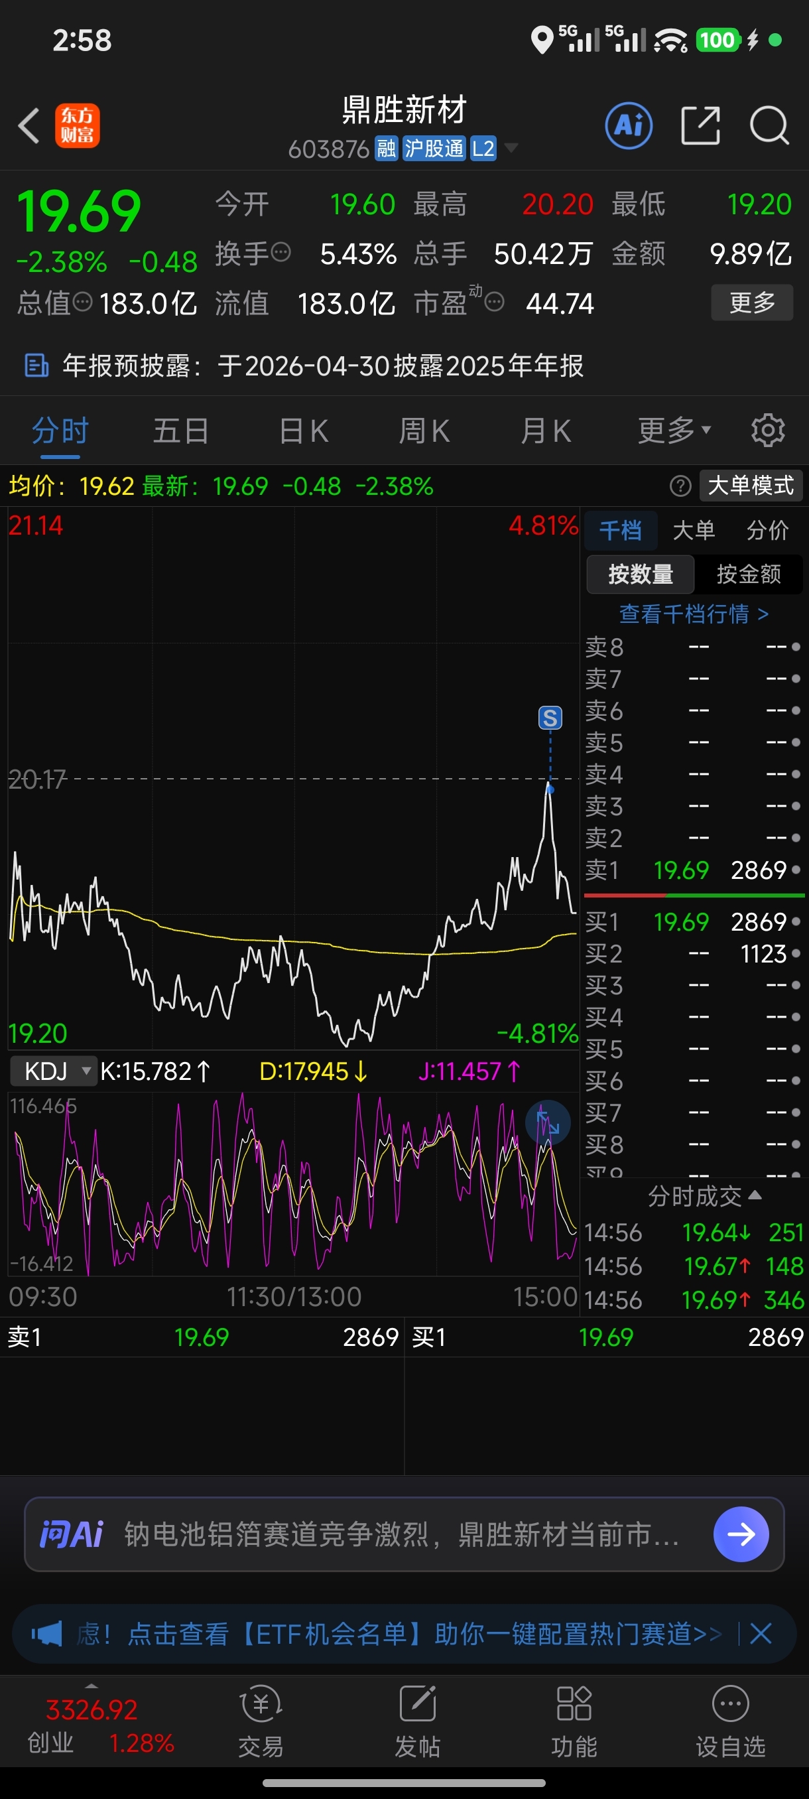Tap the bottom 买1 19.69 quote

click(607, 1337)
